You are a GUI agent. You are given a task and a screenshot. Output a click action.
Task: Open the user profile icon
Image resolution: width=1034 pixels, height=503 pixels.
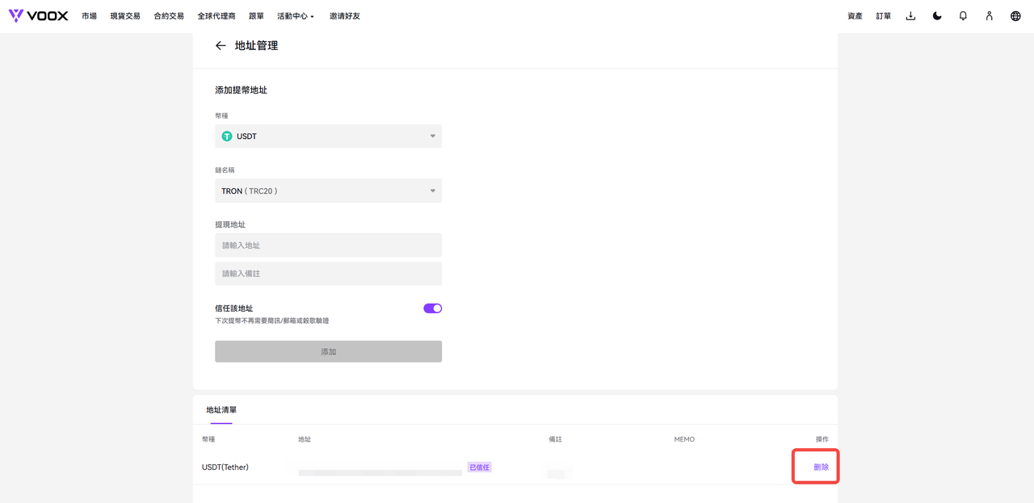(989, 16)
